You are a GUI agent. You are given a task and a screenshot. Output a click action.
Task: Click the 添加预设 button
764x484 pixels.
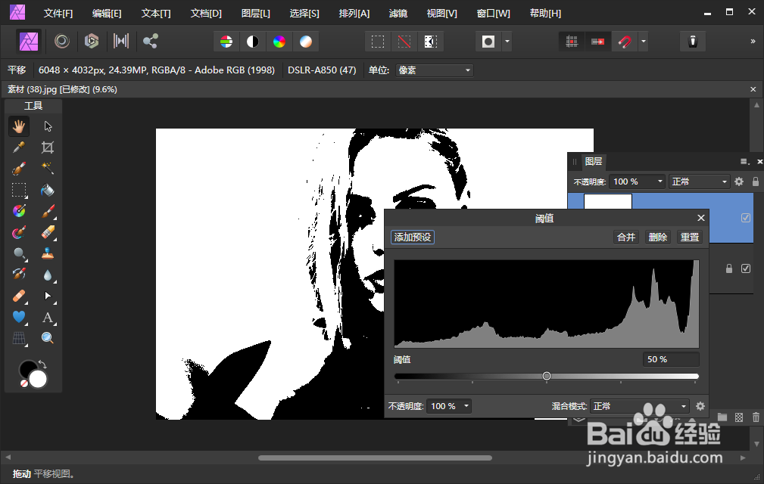coord(413,237)
